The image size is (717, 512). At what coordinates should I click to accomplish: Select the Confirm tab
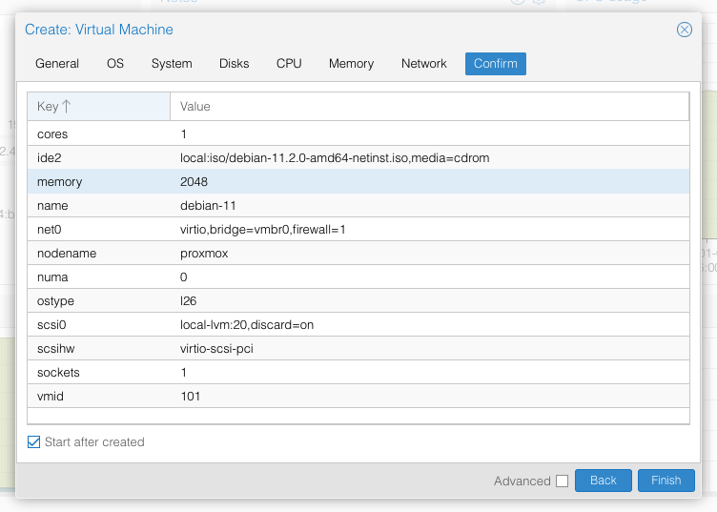tap(495, 64)
